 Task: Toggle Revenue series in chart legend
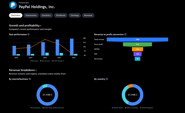34,61
